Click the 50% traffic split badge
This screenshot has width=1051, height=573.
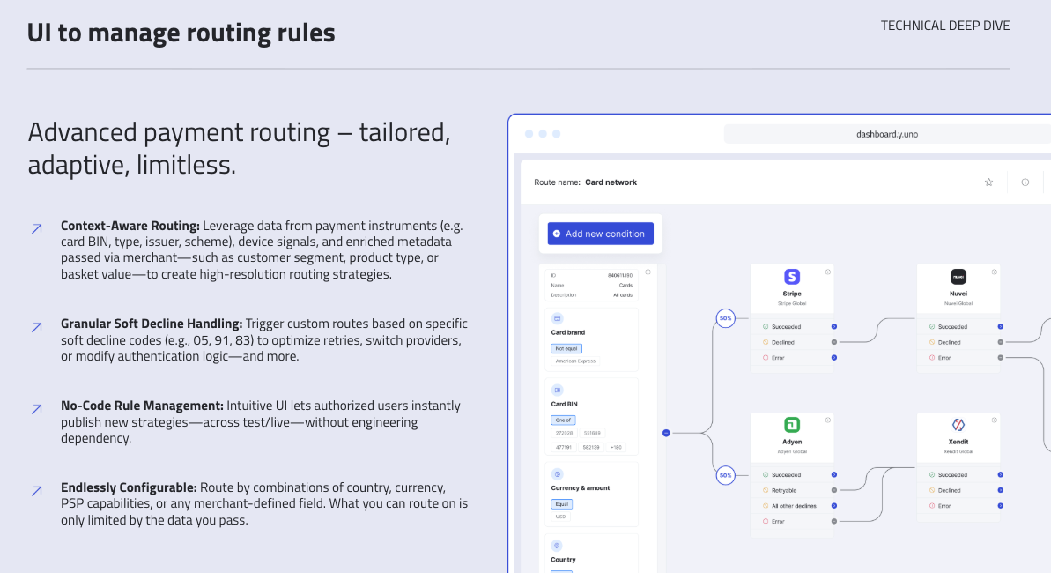click(x=725, y=318)
